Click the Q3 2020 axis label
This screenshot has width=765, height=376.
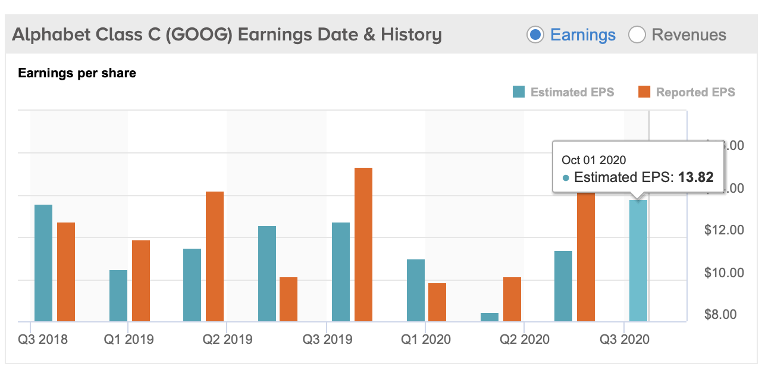click(x=625, y=340)
